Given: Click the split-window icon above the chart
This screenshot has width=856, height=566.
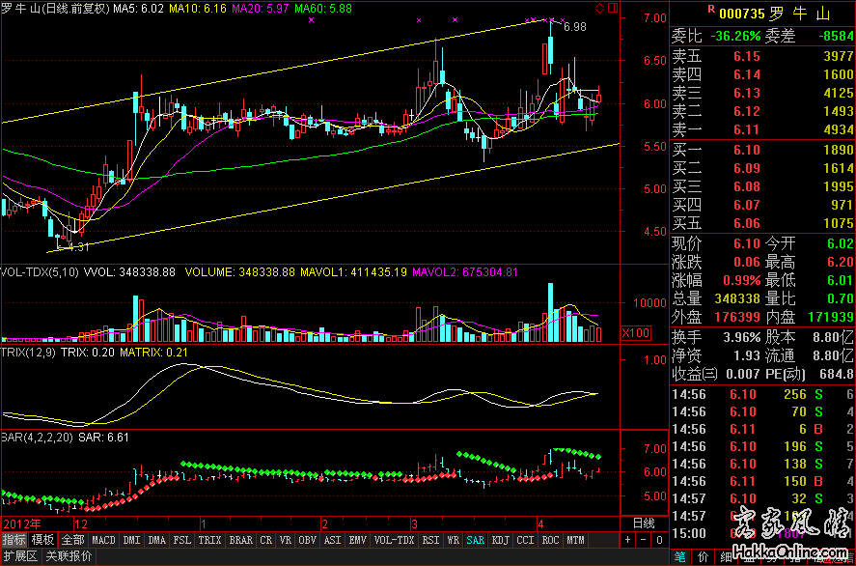Looking at the screenshot, I should (x=613, y=8).
